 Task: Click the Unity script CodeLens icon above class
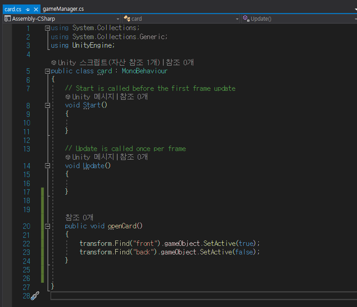pos(54,62)
